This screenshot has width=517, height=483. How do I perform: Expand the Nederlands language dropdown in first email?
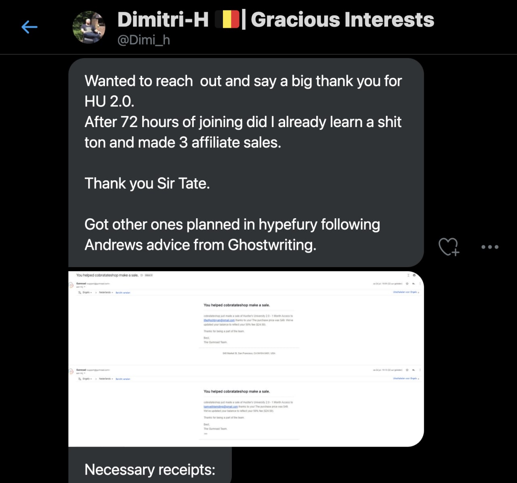[106, 293]
